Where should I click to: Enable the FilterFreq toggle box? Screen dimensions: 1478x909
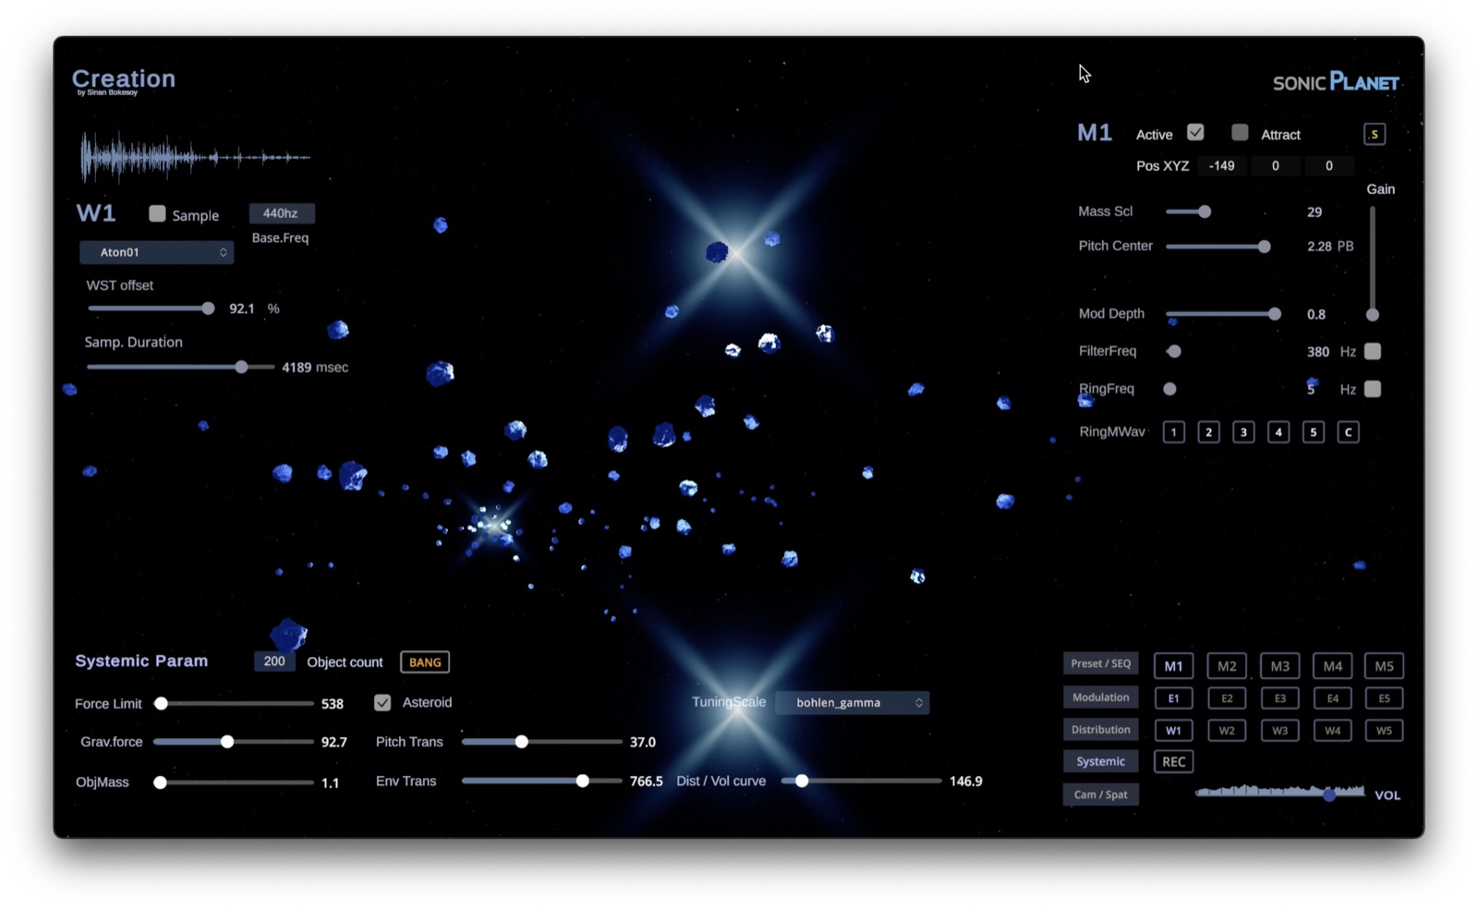[x=1373, y=351]
